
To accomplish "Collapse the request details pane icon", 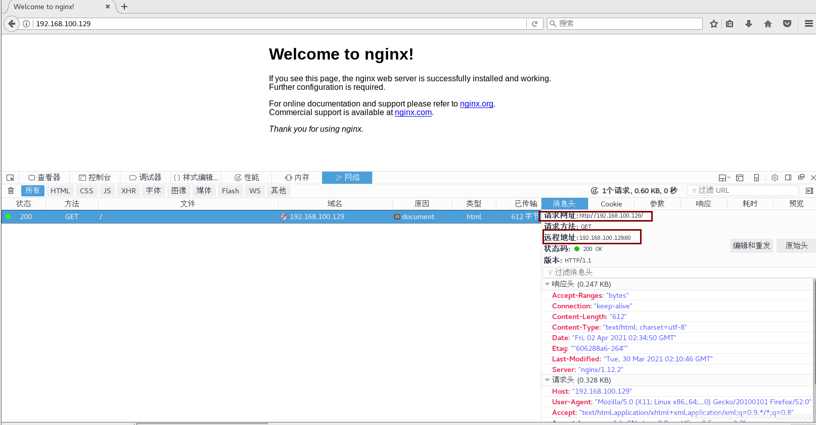I will point(809,191).
